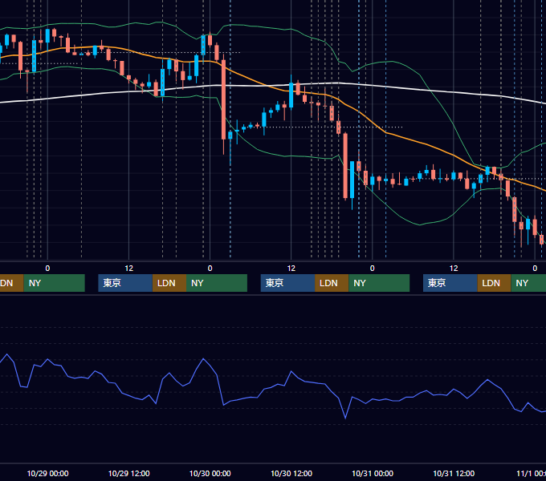The width and height of the screenshot is (546, 481).
Task: Click the NY session block following 10/29 LDN
Action: coord(217,283)
